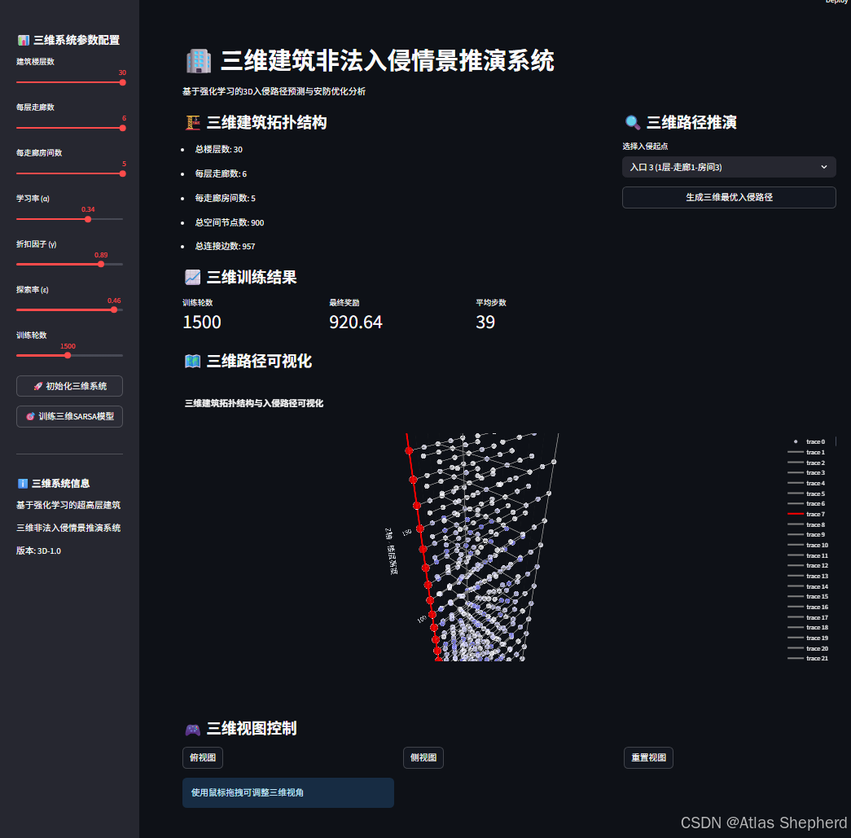Click the chart icon beside 三维训练结果
Screen dimensions: 851x838
(x=193, y=278)
